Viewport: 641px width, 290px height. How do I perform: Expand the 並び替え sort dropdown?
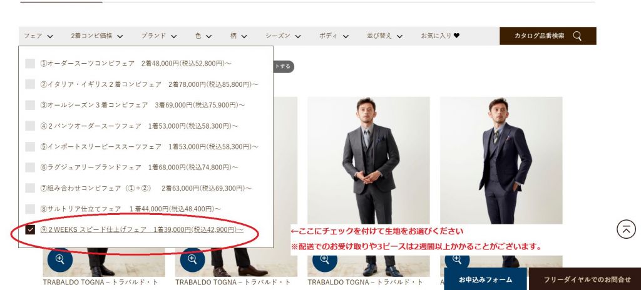pyautogui.click(x=384, y=36)
